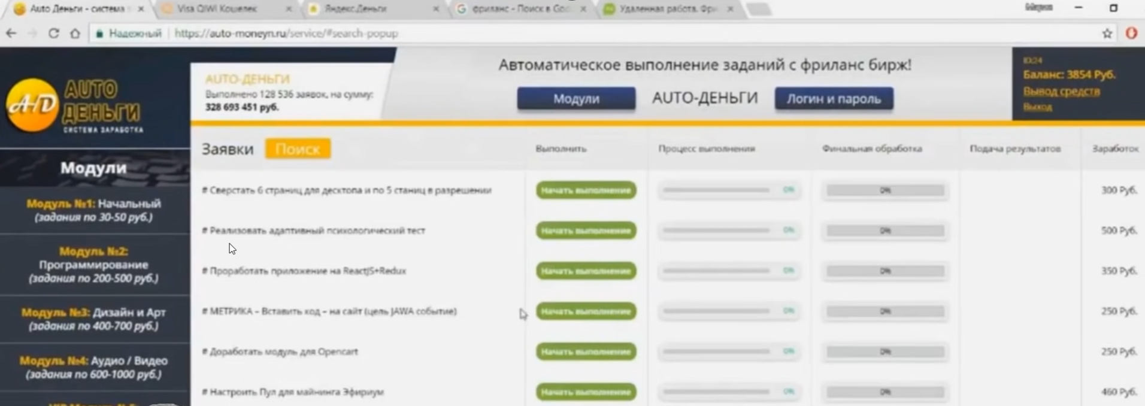
Task: Click progress bar of ReactJS+Redux row
Action: pos(728,271)
